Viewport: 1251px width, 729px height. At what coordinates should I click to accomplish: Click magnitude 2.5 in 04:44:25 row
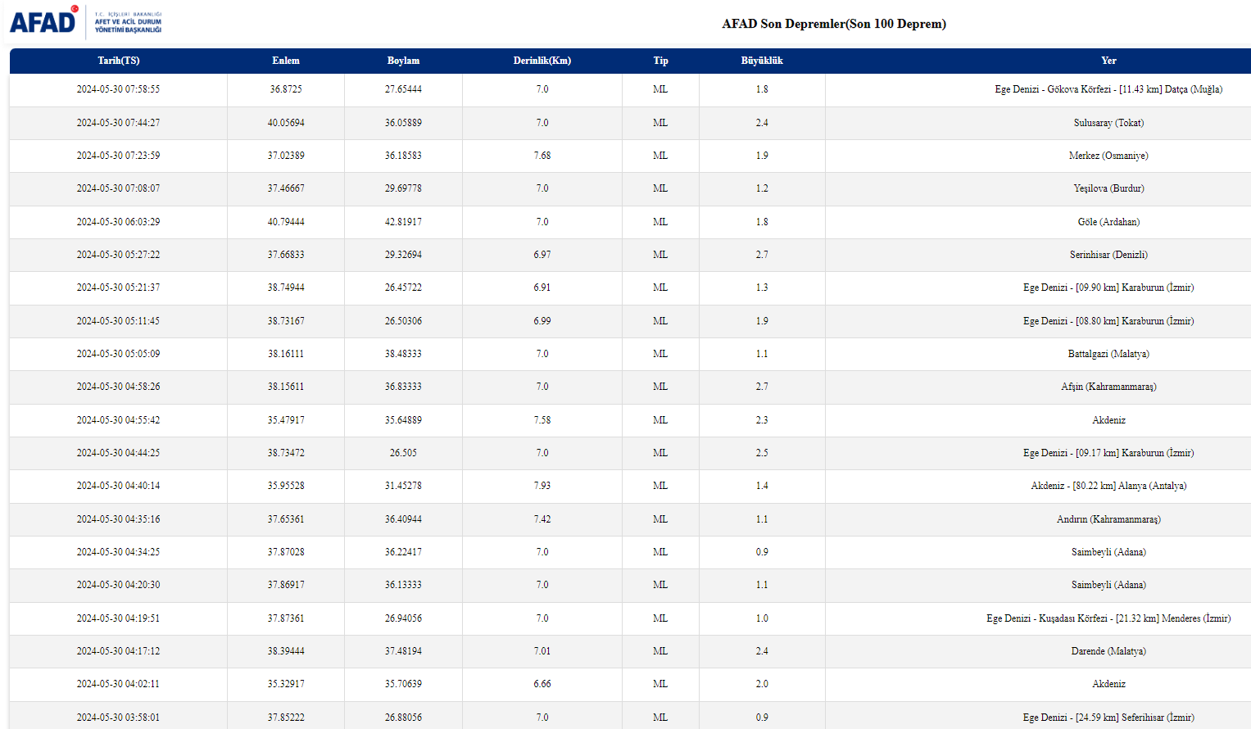(x=762, y=453)
